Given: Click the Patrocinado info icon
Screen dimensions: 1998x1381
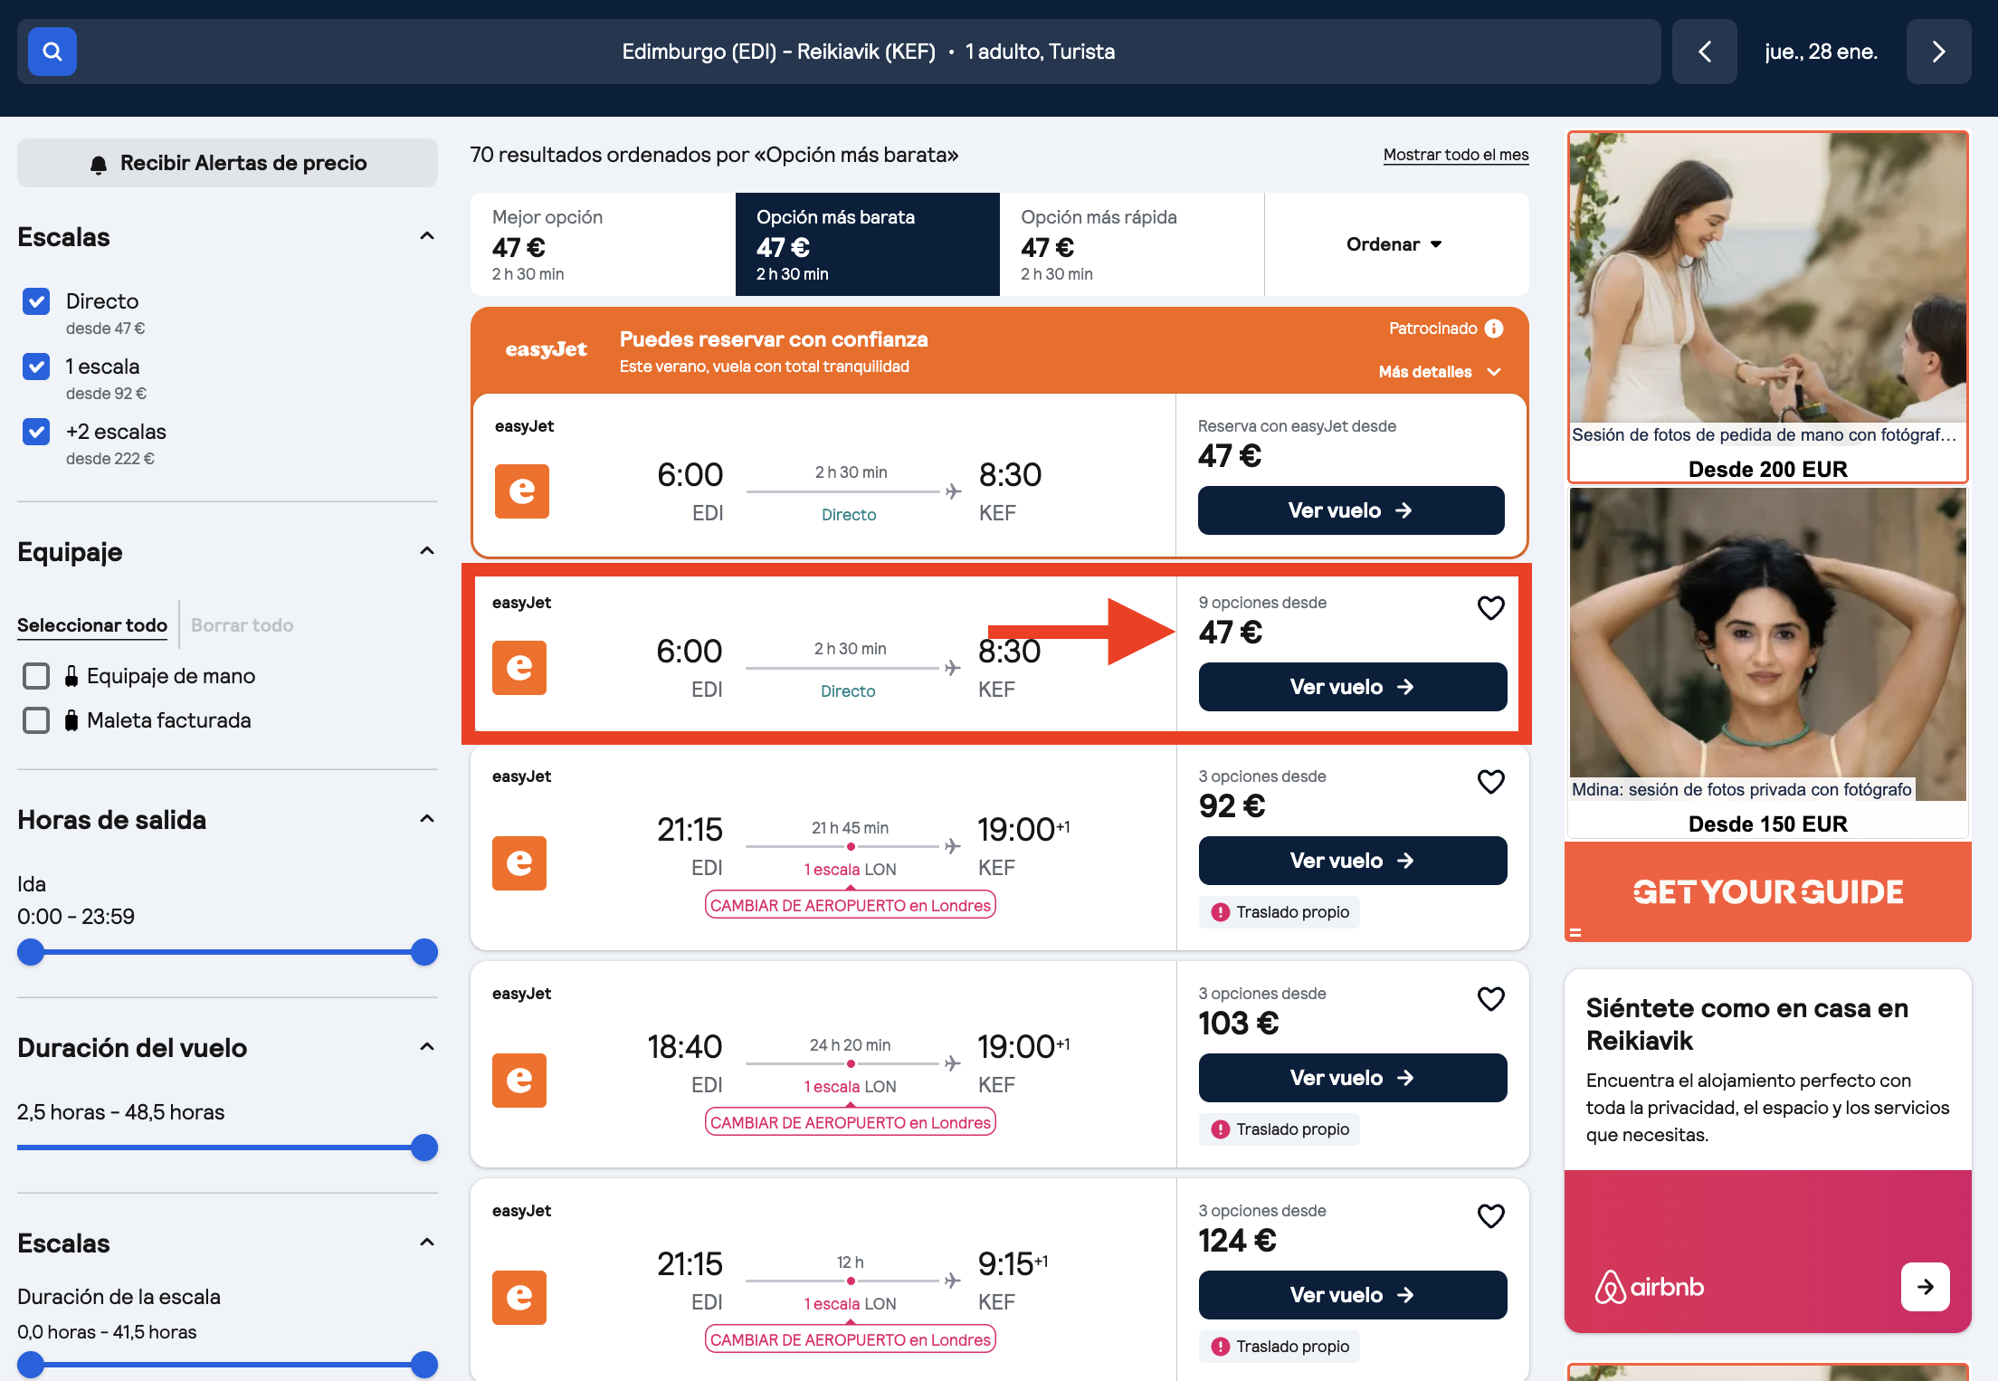Looking at the screenshot, I should click(x=1494, y=329).
